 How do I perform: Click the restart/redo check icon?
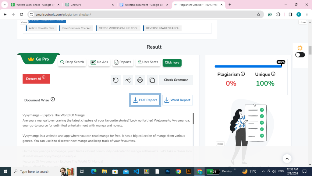coord(116,80)
